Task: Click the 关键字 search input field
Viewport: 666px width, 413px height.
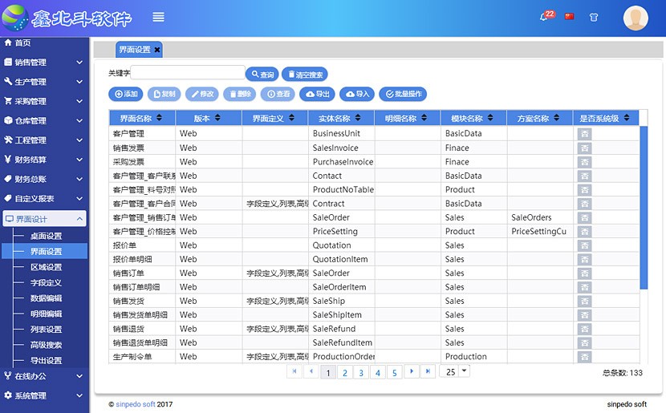Action: pos(188,73)
